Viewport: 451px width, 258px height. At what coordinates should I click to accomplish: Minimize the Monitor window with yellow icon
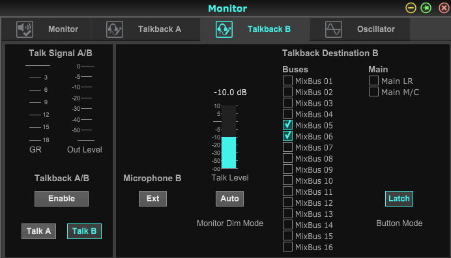(x=411, y=8)
